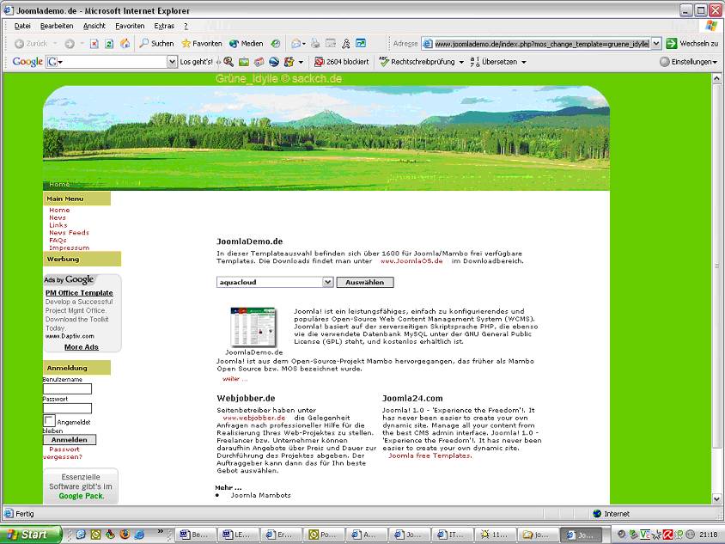Open the Favoriten star panel
Viewport: 725px width, 544px height.
coord(202,44)
